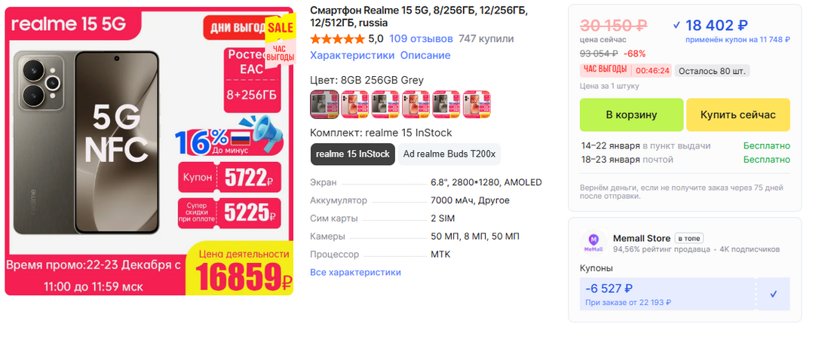Jump to the 'Характеристики' section
The image size is (822, 339).
point(352,55)
